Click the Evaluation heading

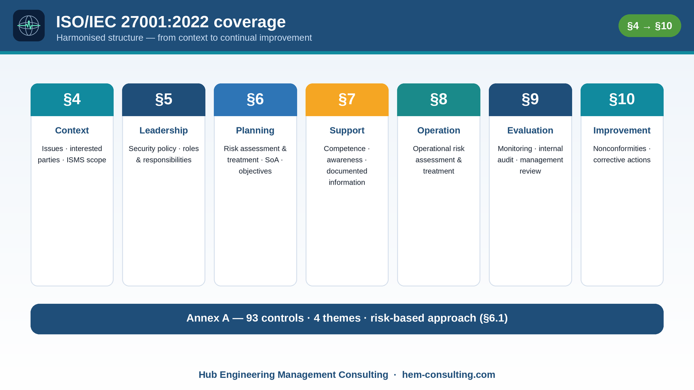coord(530,130)
